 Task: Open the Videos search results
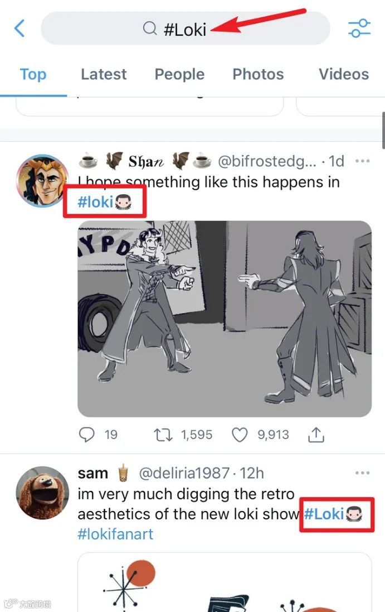pos(343,74)
